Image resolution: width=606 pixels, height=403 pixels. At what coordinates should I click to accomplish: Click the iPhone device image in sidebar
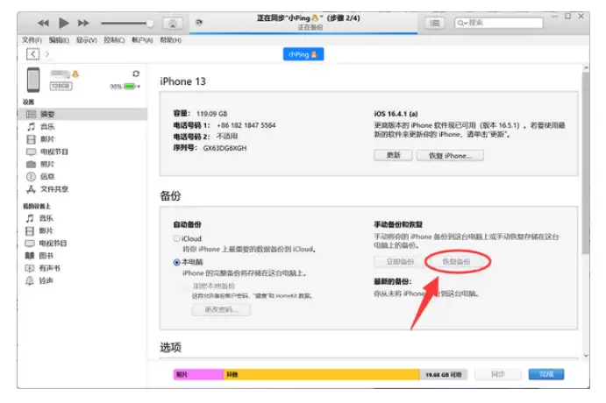pos(33,80)
